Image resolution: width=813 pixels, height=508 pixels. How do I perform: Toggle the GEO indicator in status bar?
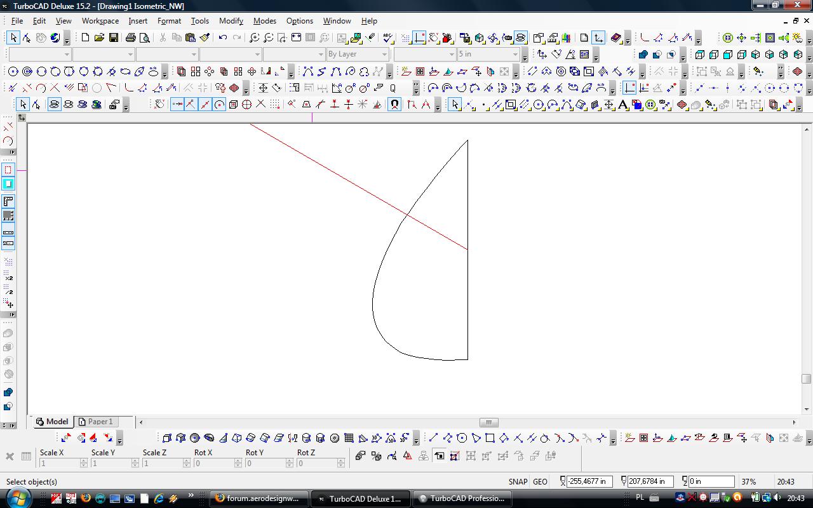click(x=540, y=481)
